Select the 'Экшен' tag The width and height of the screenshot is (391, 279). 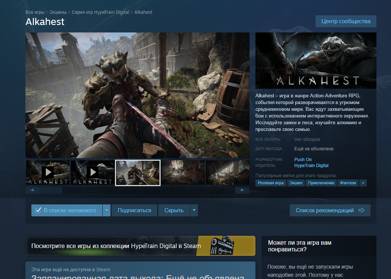tap(296, 183)
